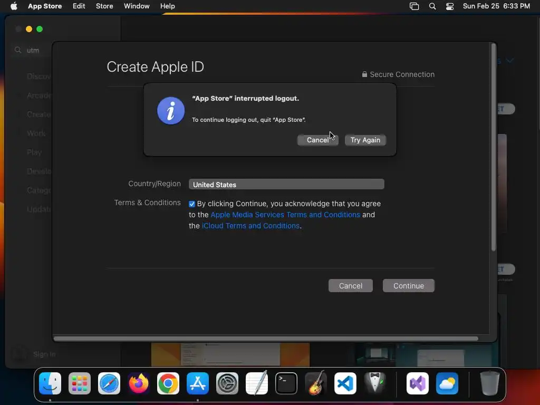Open TextEdit from the Dock
Screen dimensions: 540x405
[257, 383]
